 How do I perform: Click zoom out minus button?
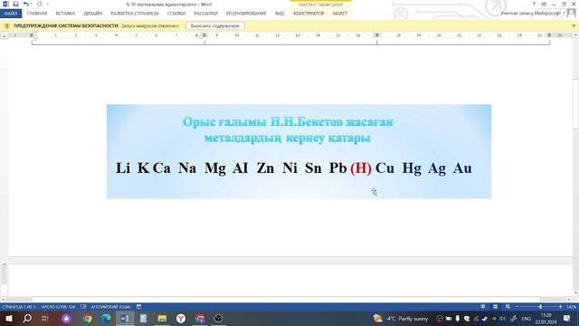click(x=517, y=307)
